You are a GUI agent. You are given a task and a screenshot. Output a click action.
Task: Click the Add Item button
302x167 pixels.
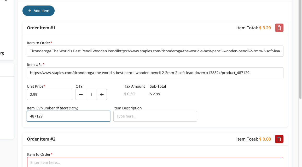tap(38, 11)
